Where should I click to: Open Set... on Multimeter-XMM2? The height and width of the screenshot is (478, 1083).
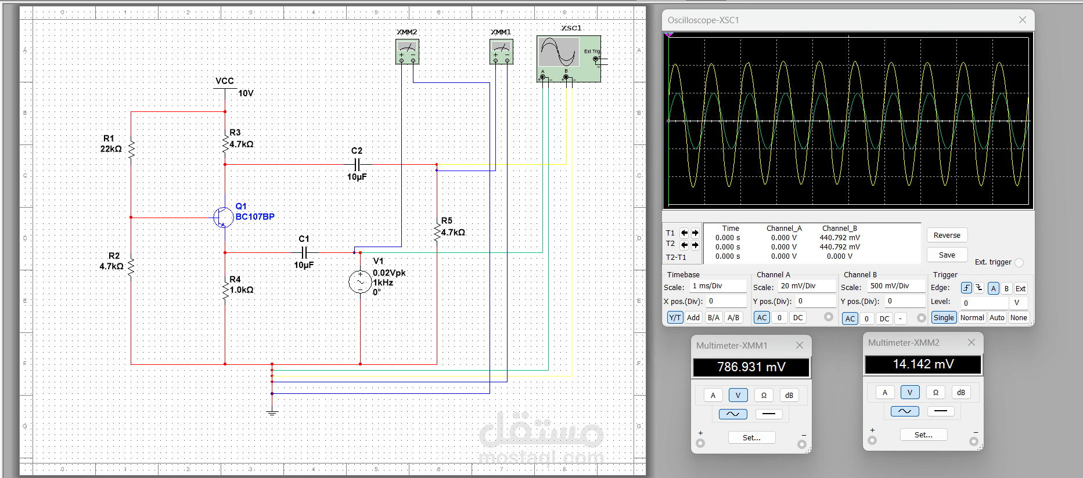point(923,434)
